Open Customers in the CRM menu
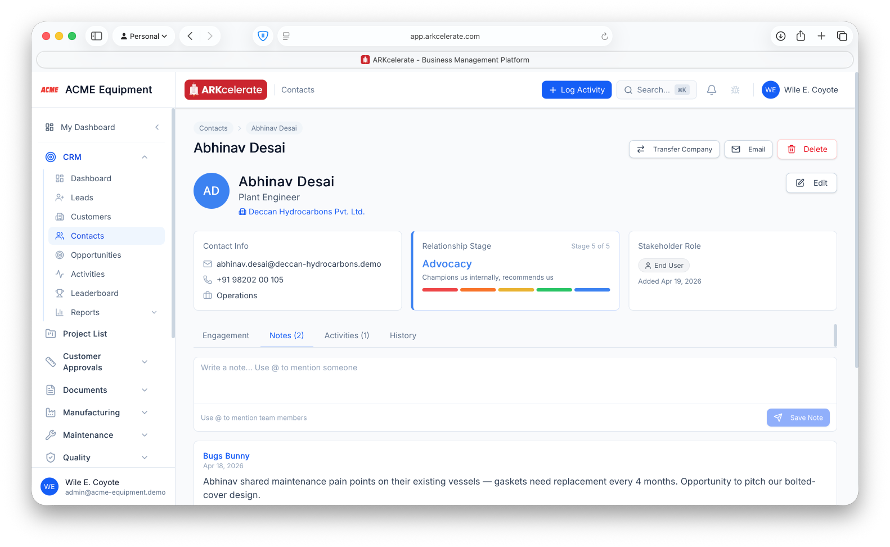This screenshot has width=890, height=547. (107, 217)
